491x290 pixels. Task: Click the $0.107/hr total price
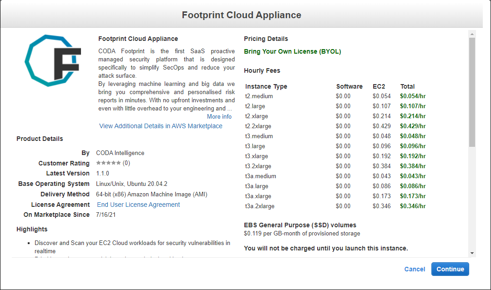(413, 106)
